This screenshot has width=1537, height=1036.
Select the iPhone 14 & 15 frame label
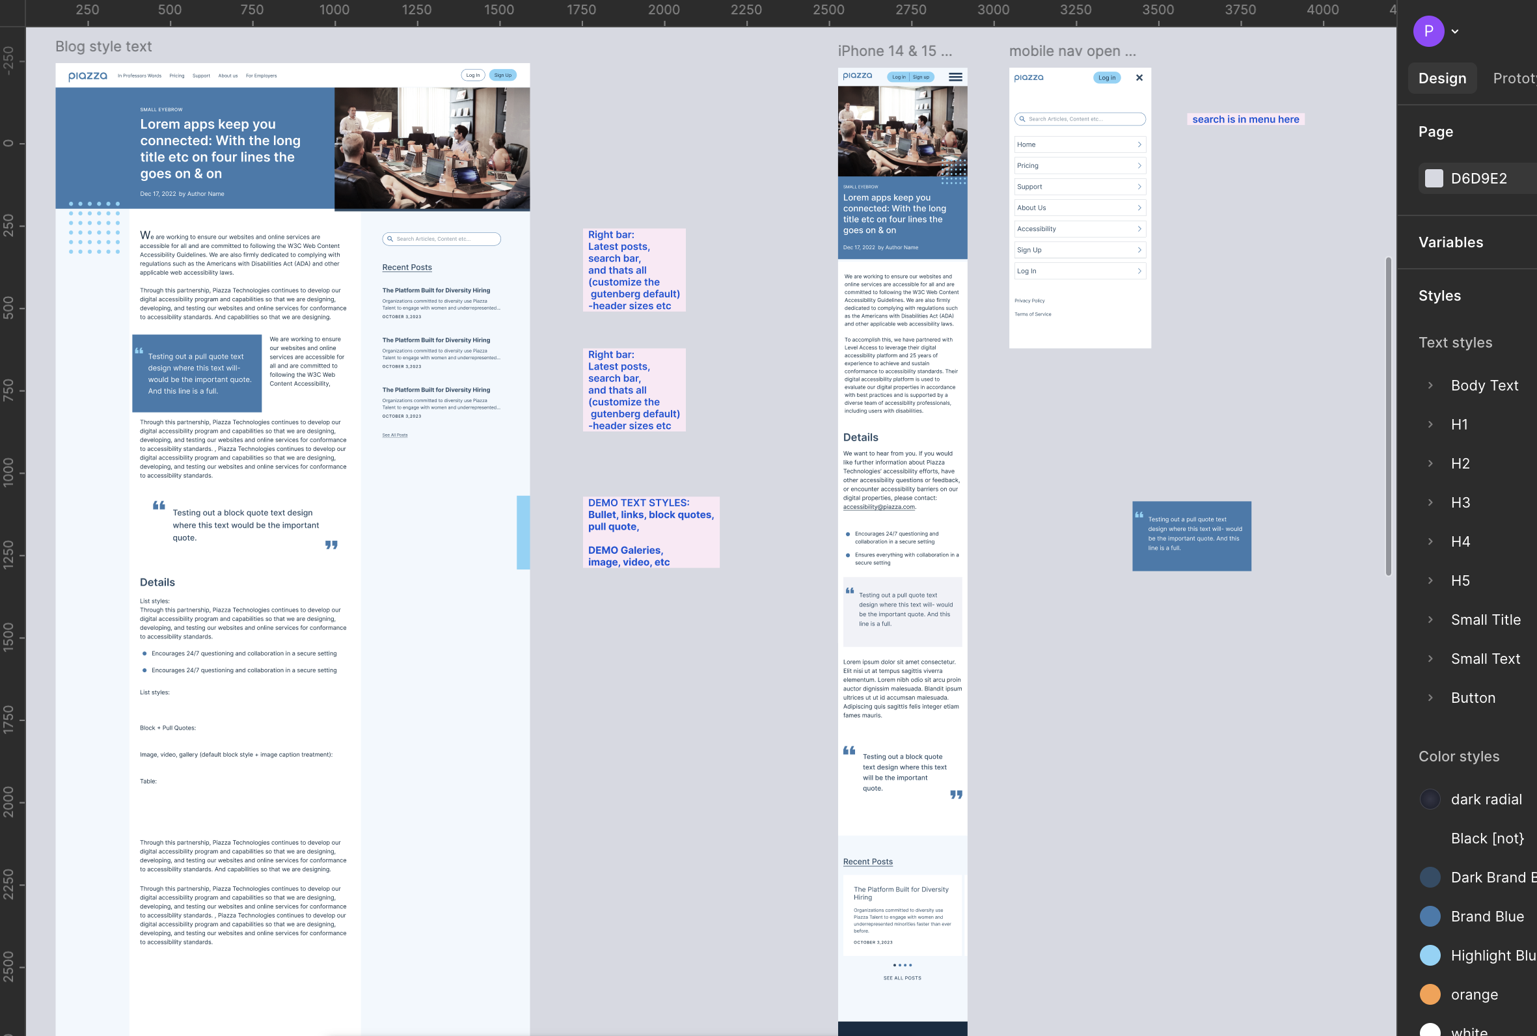coord(895,51)
